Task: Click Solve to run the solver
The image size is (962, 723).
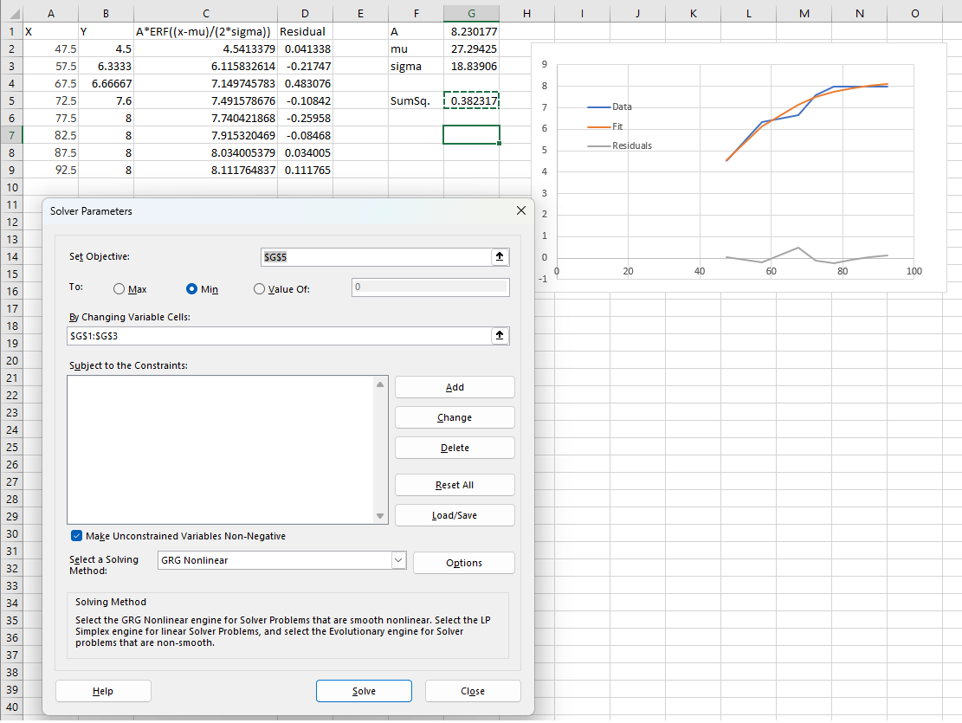Action: pos(364,690)
